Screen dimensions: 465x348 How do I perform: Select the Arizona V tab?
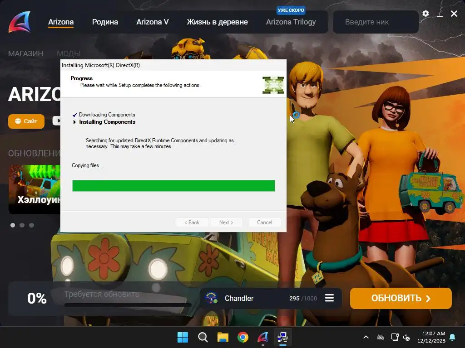click(153, 22)
